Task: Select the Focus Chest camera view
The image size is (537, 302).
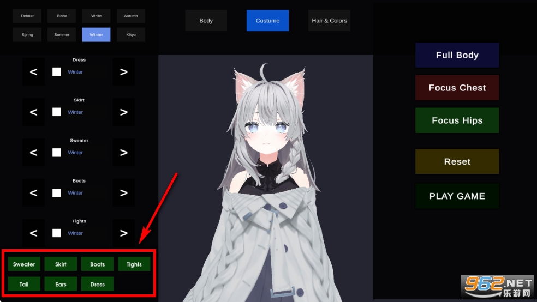Action: pos(457,88)
